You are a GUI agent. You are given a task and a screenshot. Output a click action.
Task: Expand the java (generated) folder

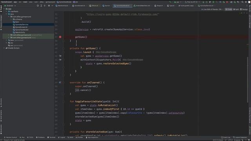7,40
